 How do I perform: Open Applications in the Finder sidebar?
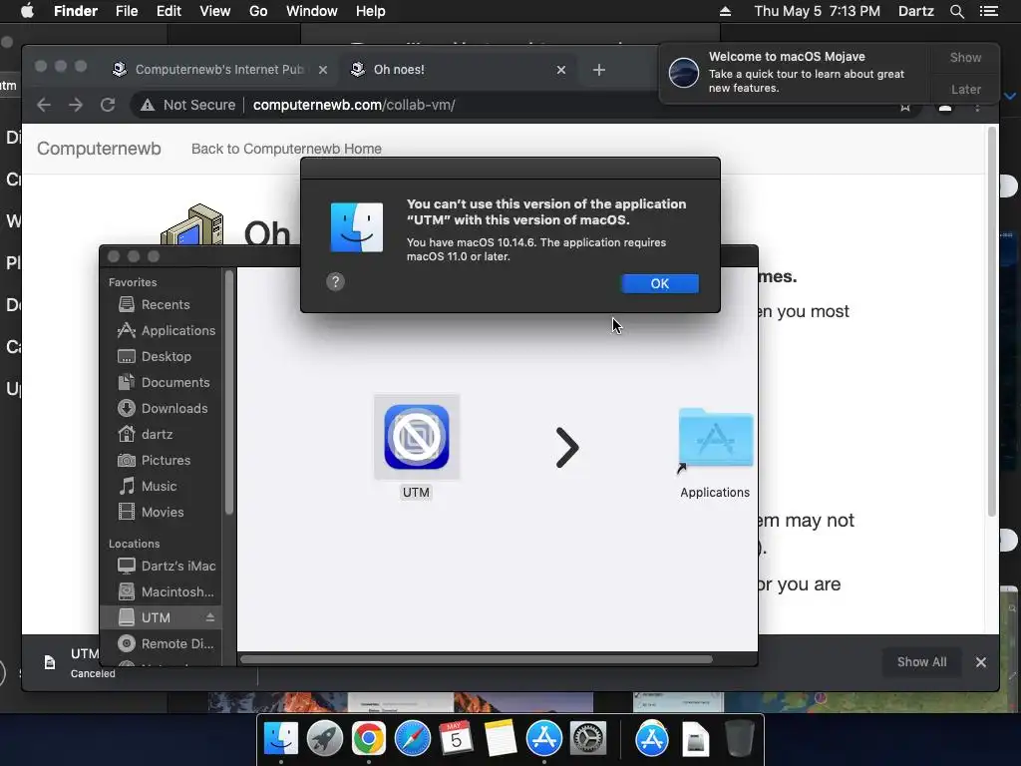(x=178, y=331)
